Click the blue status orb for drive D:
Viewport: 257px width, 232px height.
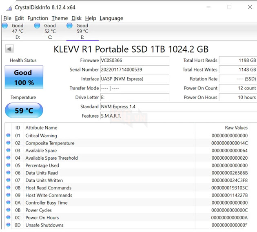click(4, 26)
